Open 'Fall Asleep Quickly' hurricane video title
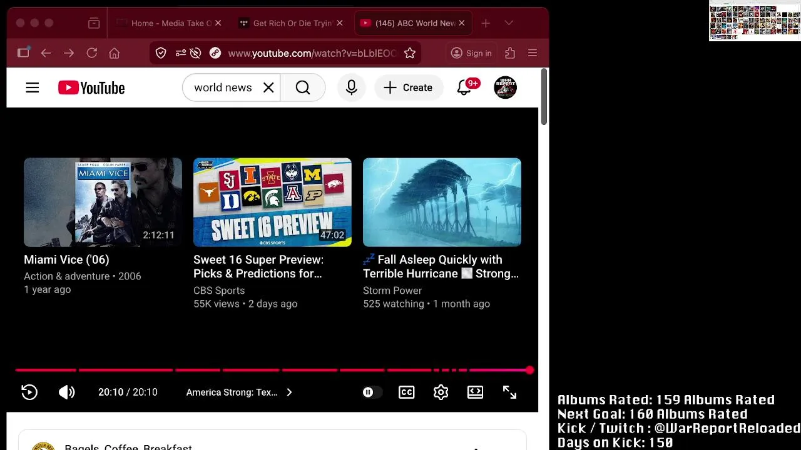 (x=441, y=266)
